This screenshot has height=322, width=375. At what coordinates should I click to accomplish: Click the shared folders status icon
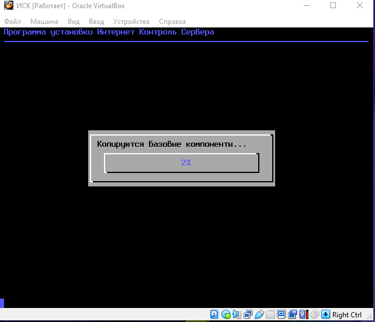[270, 314]
